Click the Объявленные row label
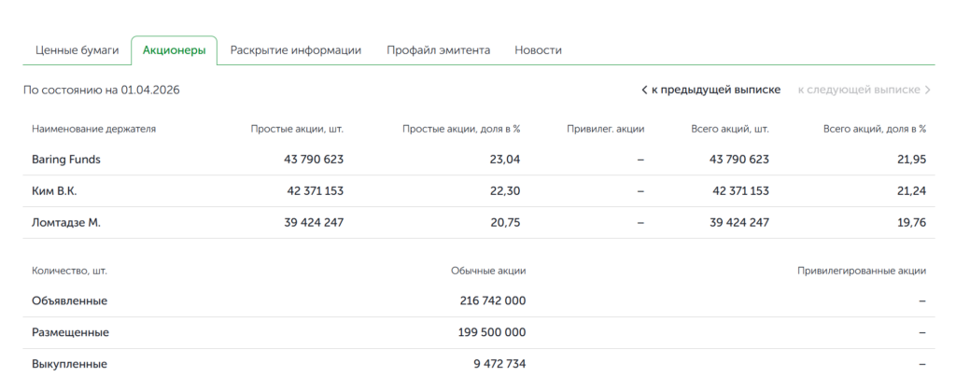 (69, 301)
